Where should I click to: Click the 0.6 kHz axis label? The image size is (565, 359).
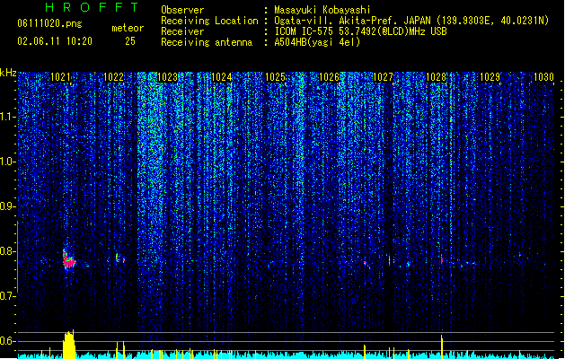(8, 341)
